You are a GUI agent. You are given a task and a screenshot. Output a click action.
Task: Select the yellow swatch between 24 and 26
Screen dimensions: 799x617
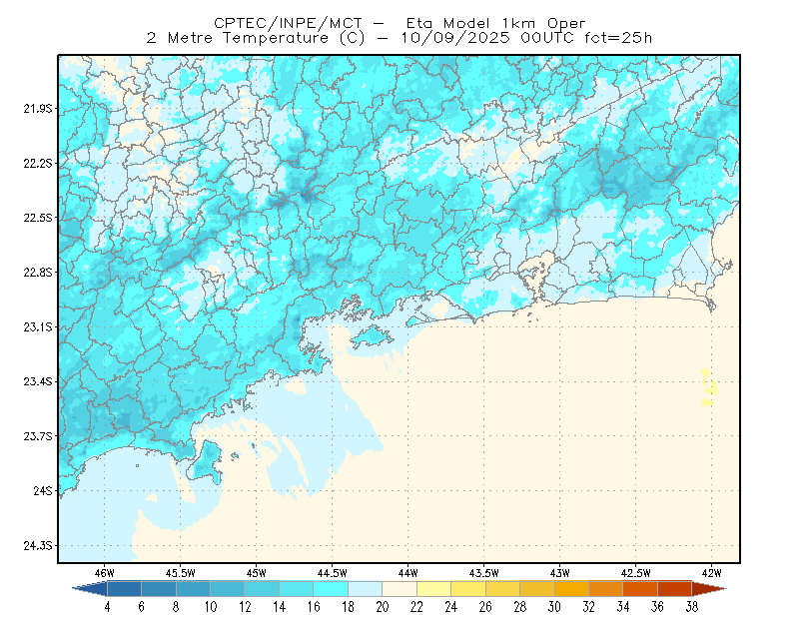tap(468, 588)
